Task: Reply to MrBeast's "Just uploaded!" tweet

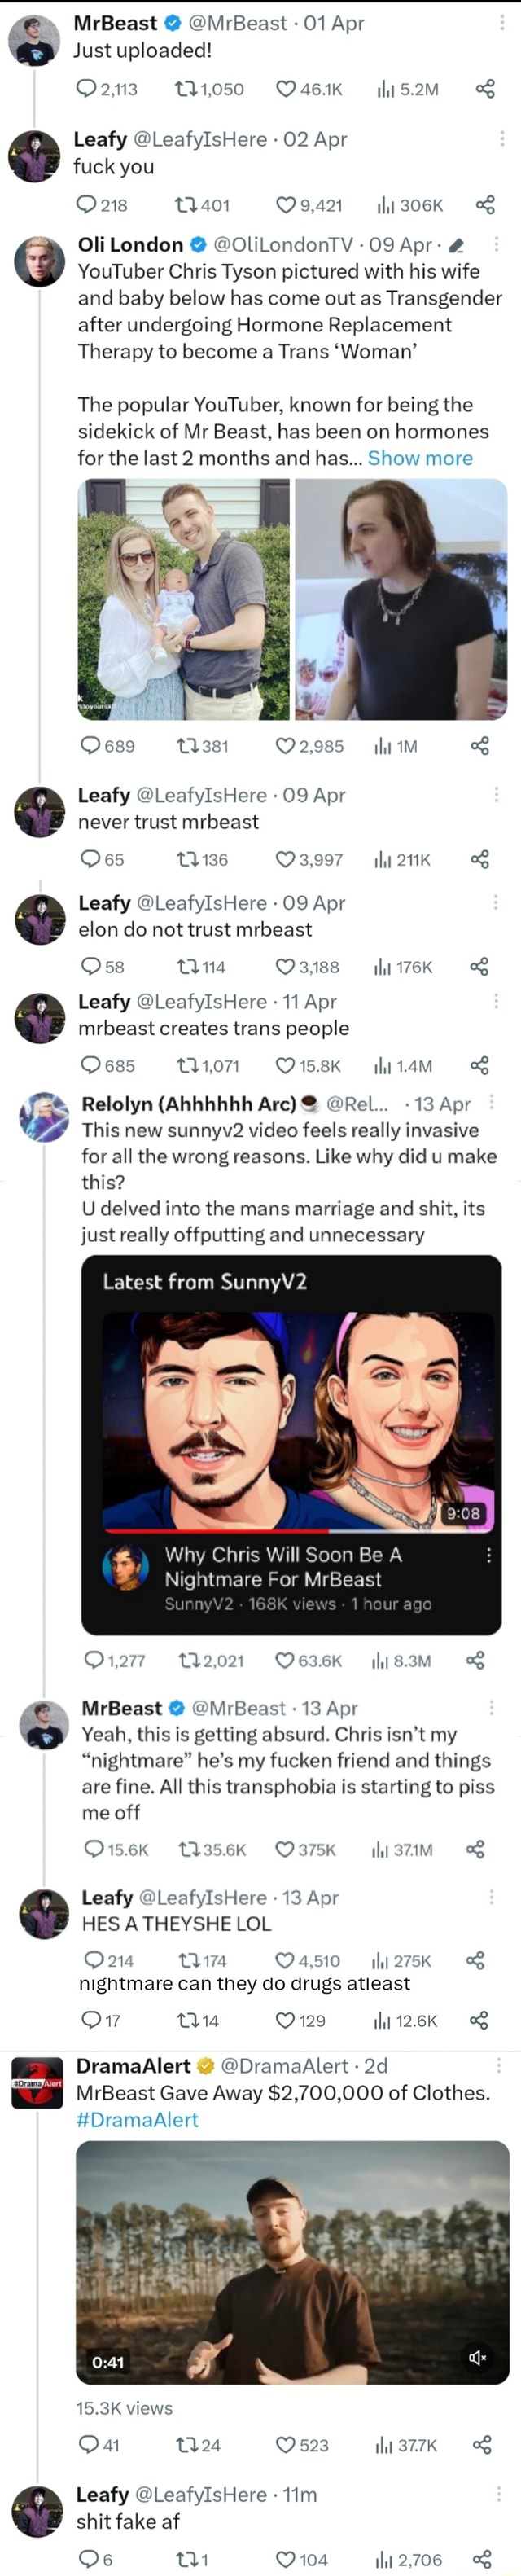Action: [86, 89]
